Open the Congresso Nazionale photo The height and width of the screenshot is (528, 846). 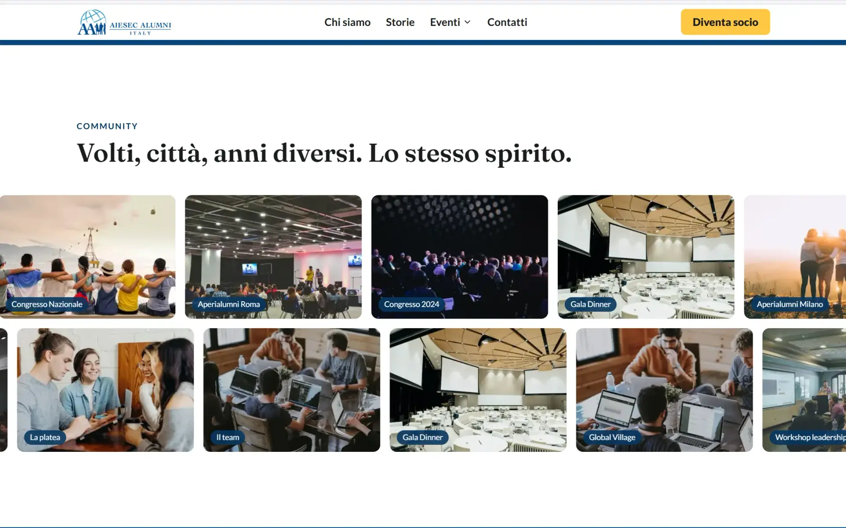[x=88, y=257]
